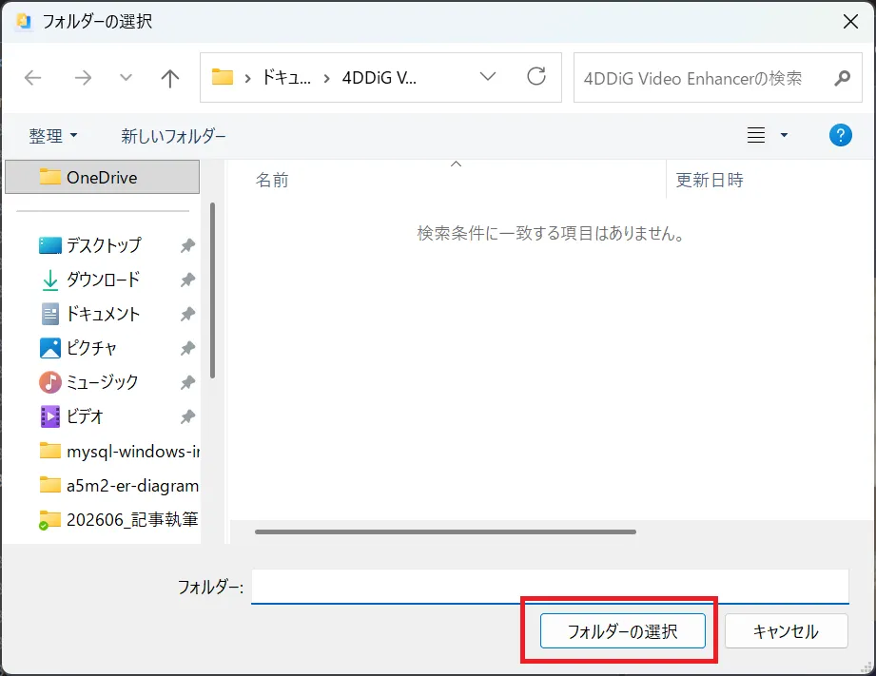Click pin icon next to ドキュメント
The height and width of the screenshot is (676, 876).
187,314
